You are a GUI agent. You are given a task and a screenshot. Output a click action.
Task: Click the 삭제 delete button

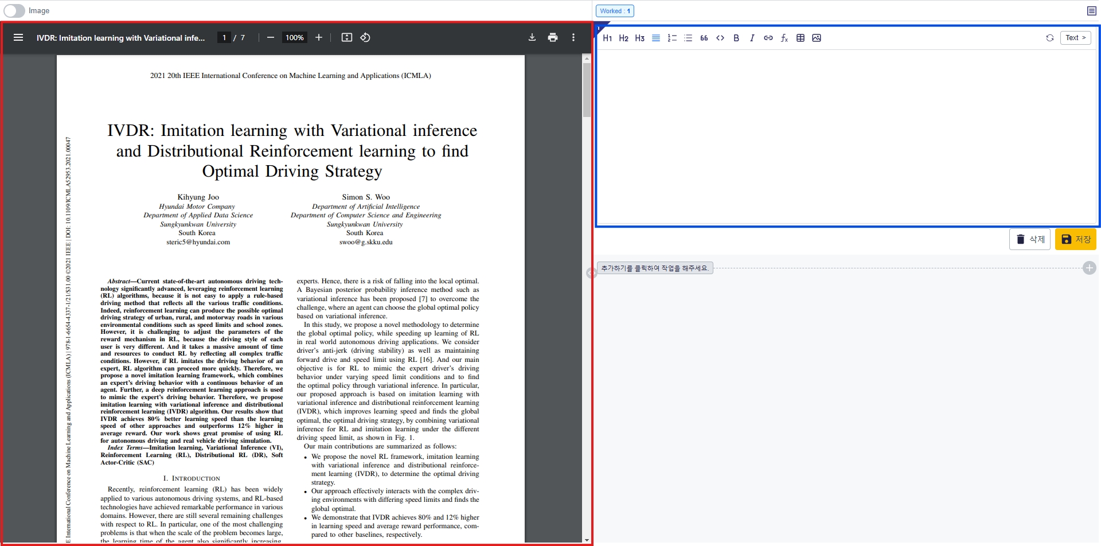click(1030, 239)
